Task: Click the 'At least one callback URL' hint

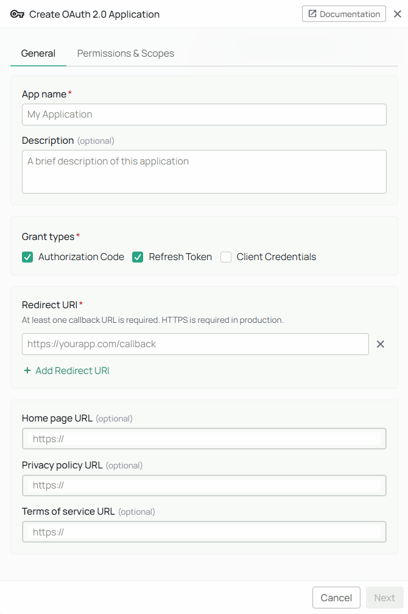Action: [x=153, y=320]
